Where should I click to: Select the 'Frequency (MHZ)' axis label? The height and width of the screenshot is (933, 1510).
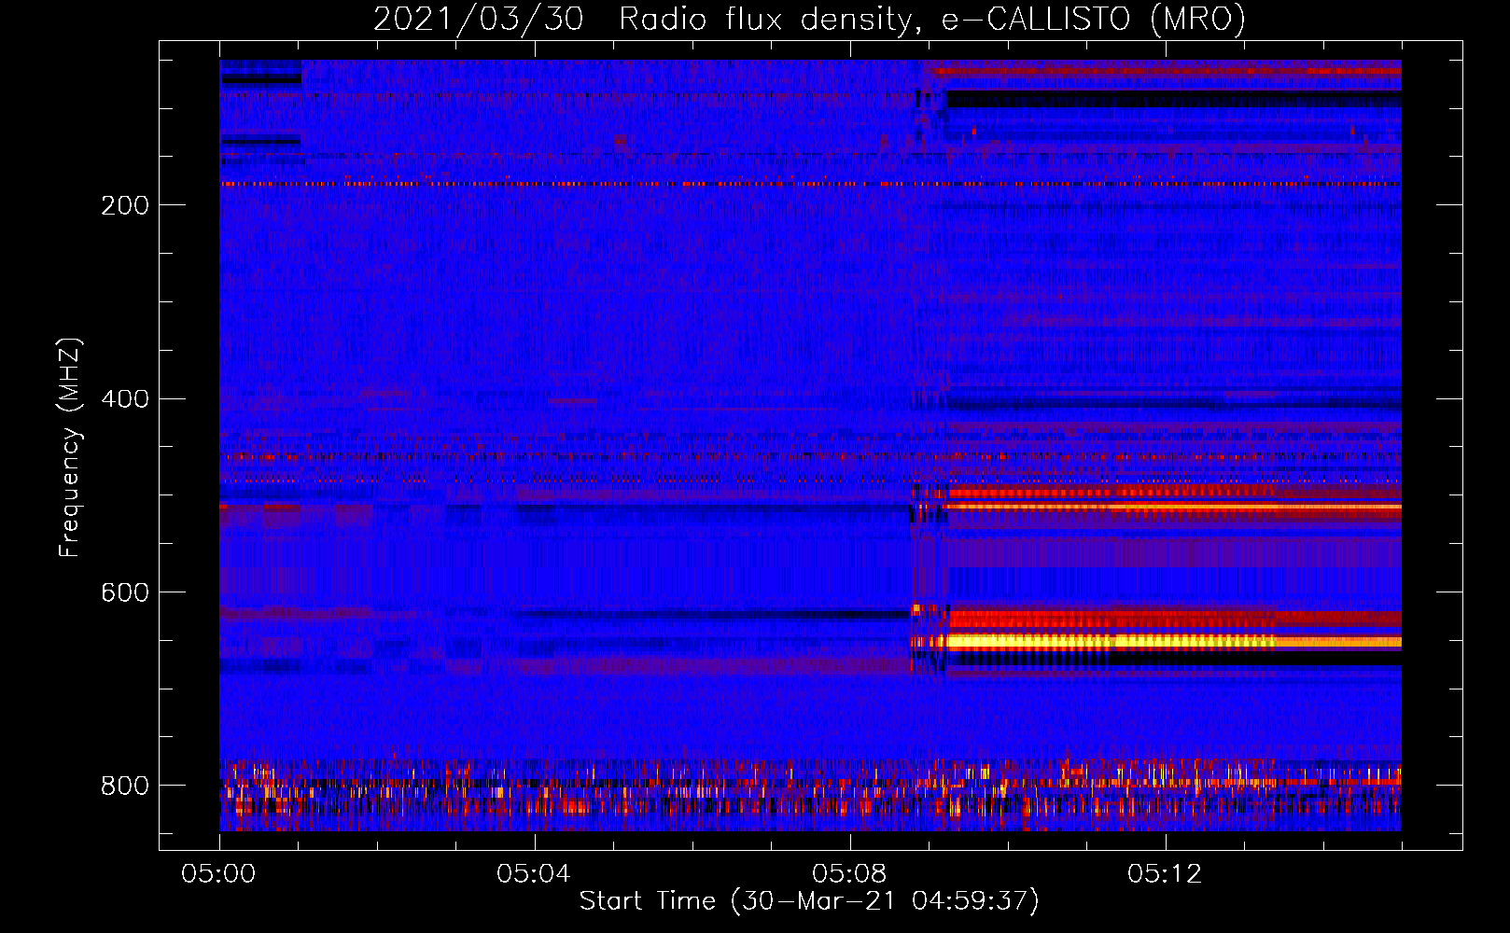[x=70, y=447]
